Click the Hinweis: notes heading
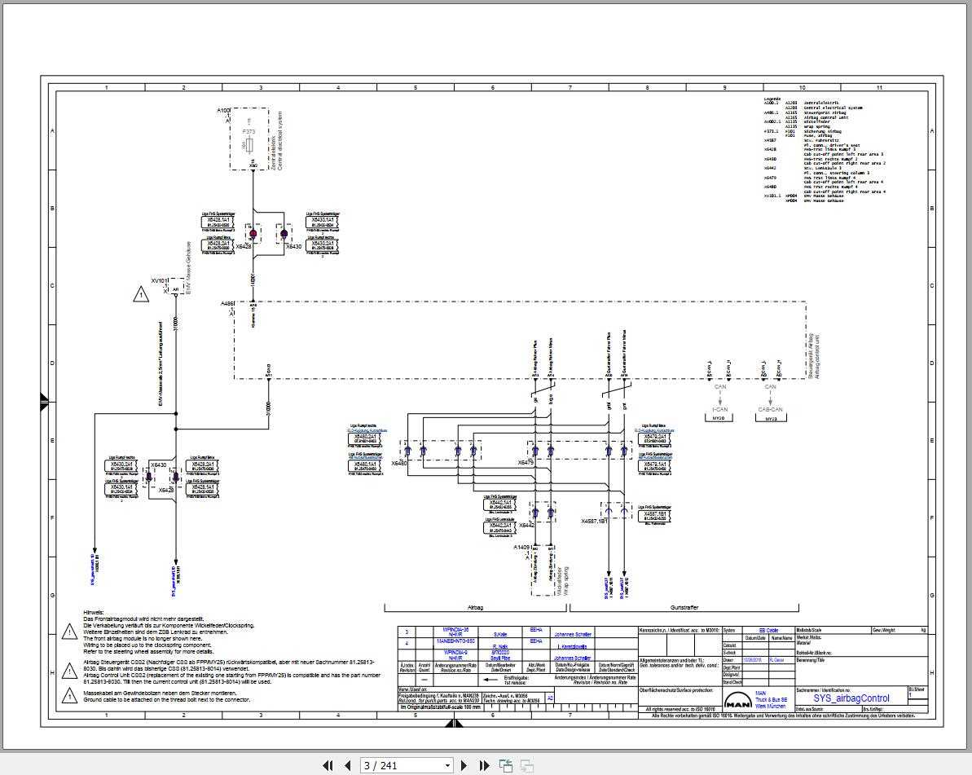This screenshot has width=972, height=775. [x=94, y=613]
